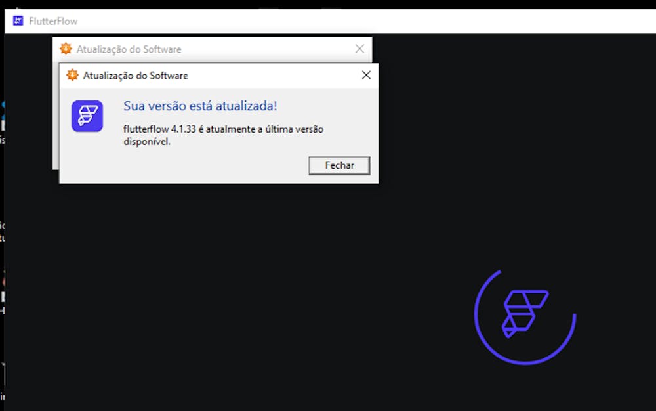The height and width of the screenshot is (411, 656).
Task: Click the Fechar button
Action: pyautogui.click(x=339, y=165)
